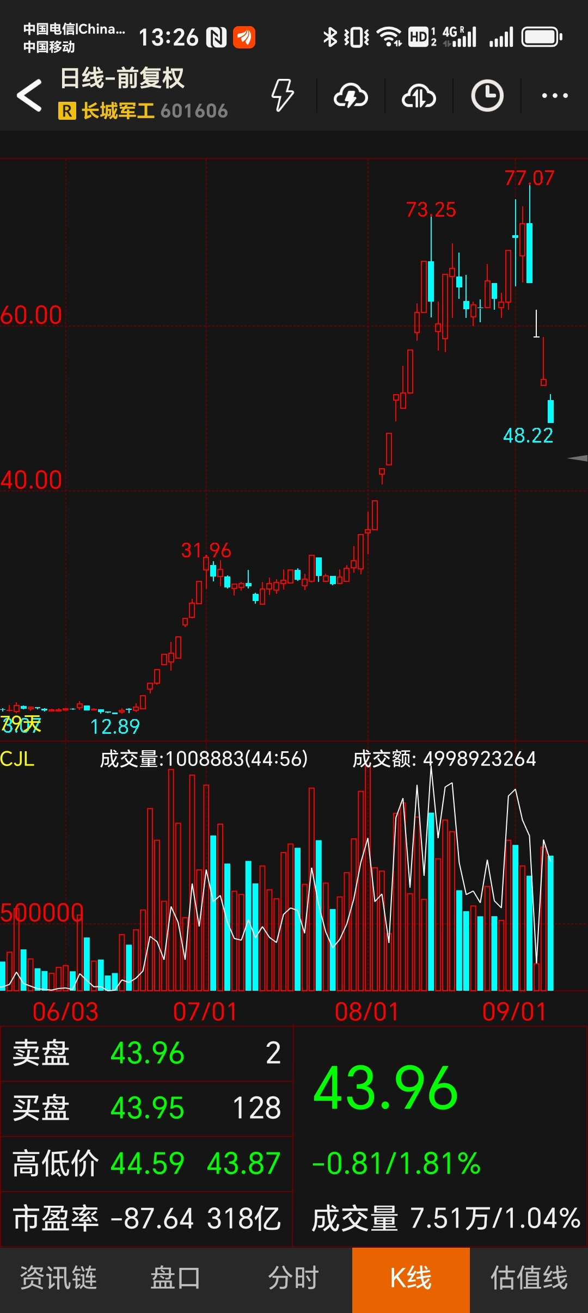Tap the NFC status bar icon
Screen dimensions: 588x1313
tap(217, 38)
